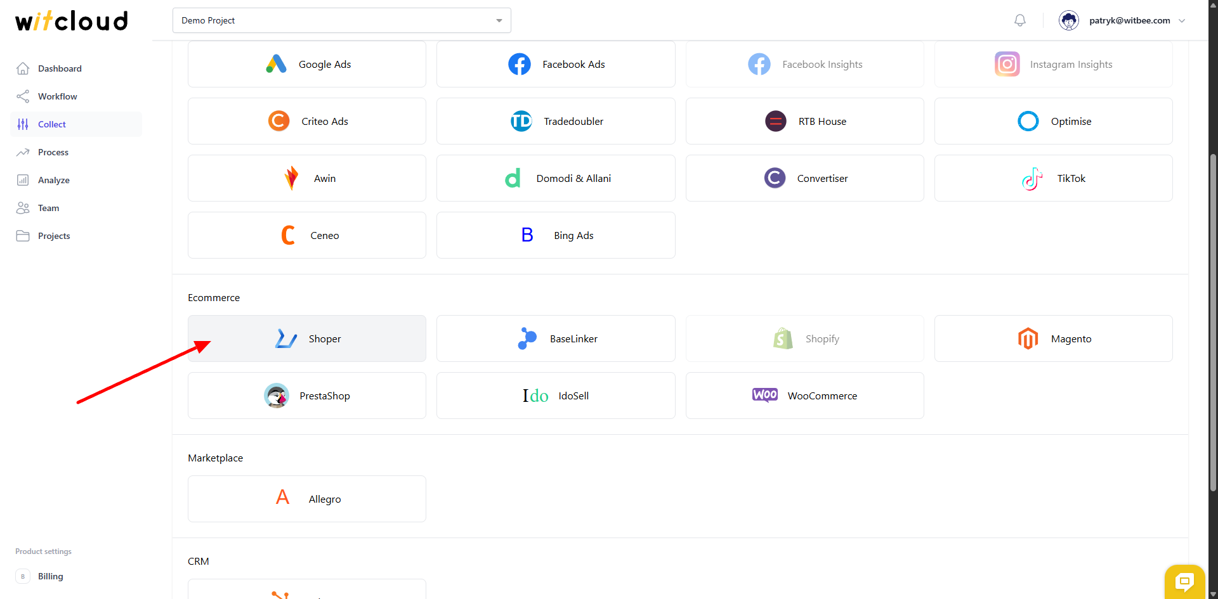Click the Marketplace section heading
This screenshot has width=1218, height=599.
pos(215,458)
